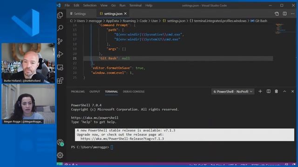Open the https://aka.ms/powershell link
Screen dimensions: 298x167
coord(95,117)
